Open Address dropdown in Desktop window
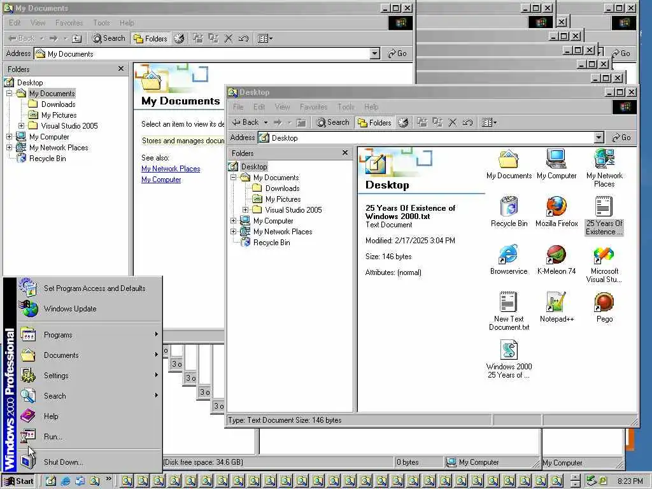The image size is (652, 489). point(599,138)
